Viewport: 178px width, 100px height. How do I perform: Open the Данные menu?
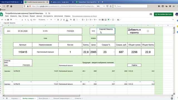coord(39,16)
